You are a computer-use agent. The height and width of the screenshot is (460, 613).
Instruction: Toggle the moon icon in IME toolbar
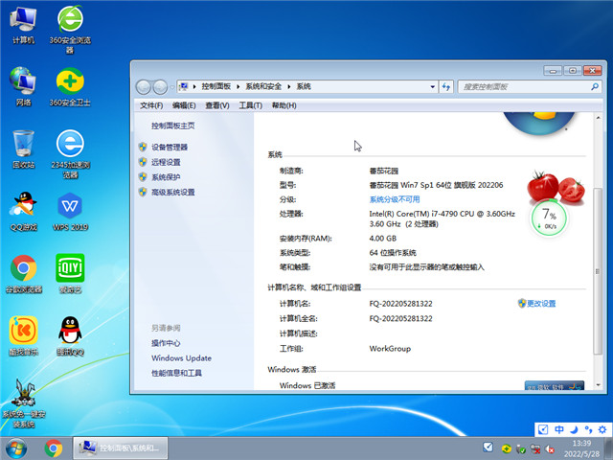coord(574,429)
